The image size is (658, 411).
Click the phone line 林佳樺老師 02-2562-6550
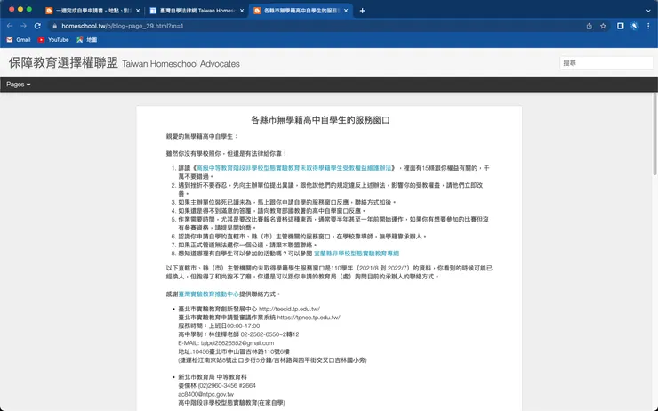tap(238, 334)
